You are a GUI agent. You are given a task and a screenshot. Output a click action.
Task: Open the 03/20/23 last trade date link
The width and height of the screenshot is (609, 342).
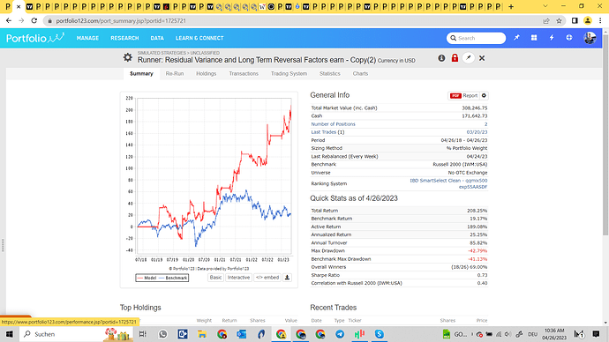[477, 132]
